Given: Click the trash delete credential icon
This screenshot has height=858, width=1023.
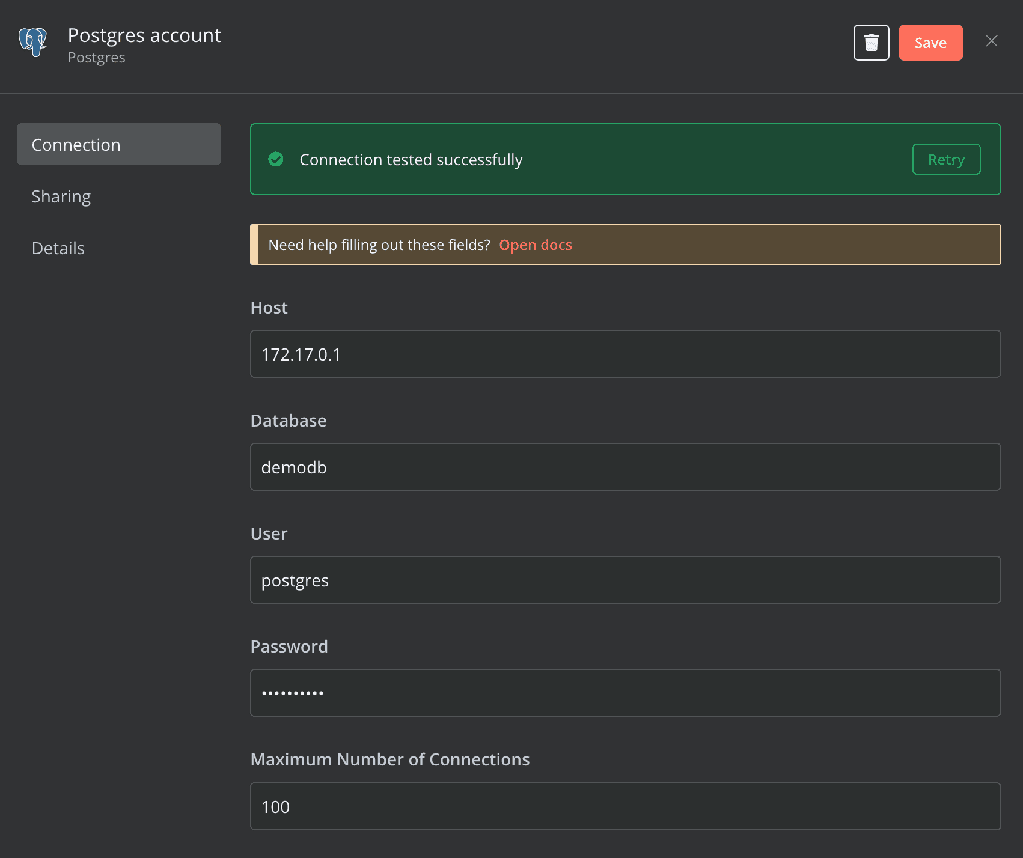Looking at the screenshot, I should click(871, 43).
